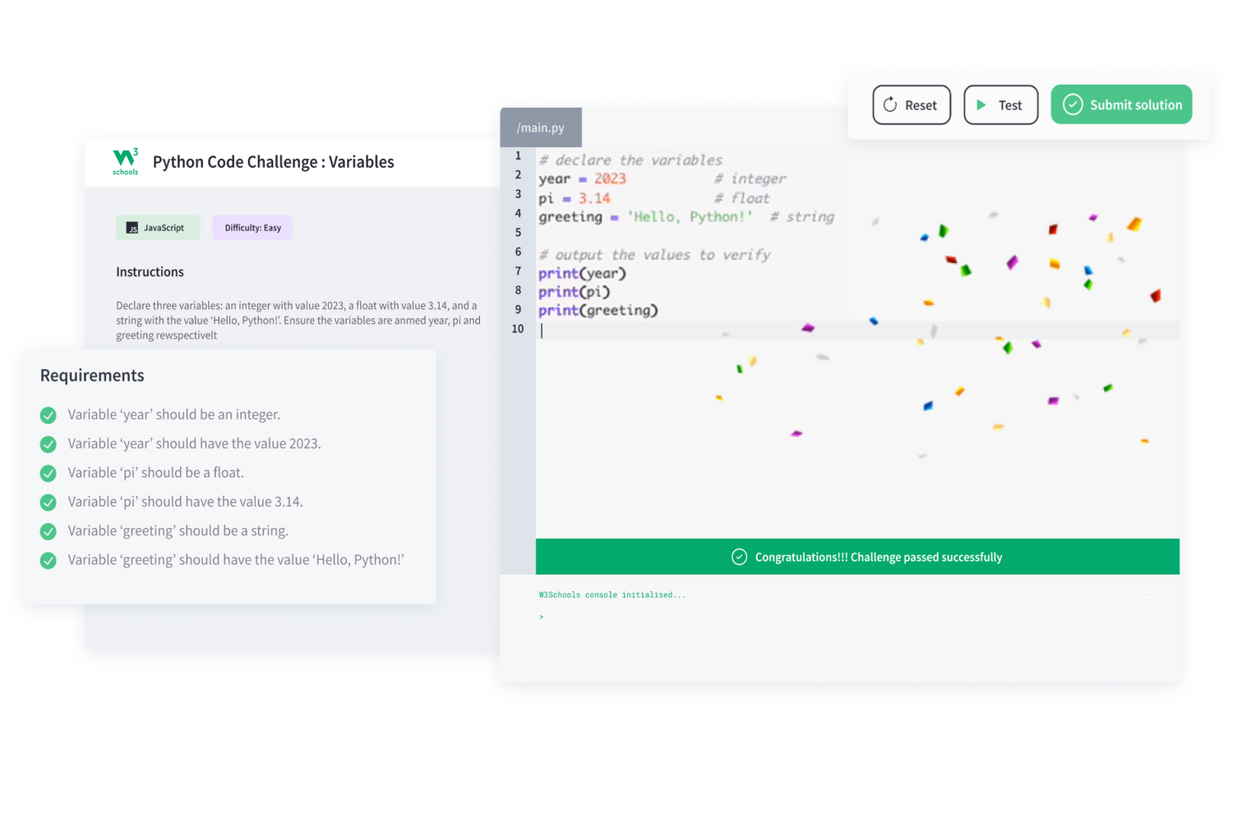Click the JS icon in JavaScript badge
Viewport: 1233px width, 824px height.
click(132, 228)
